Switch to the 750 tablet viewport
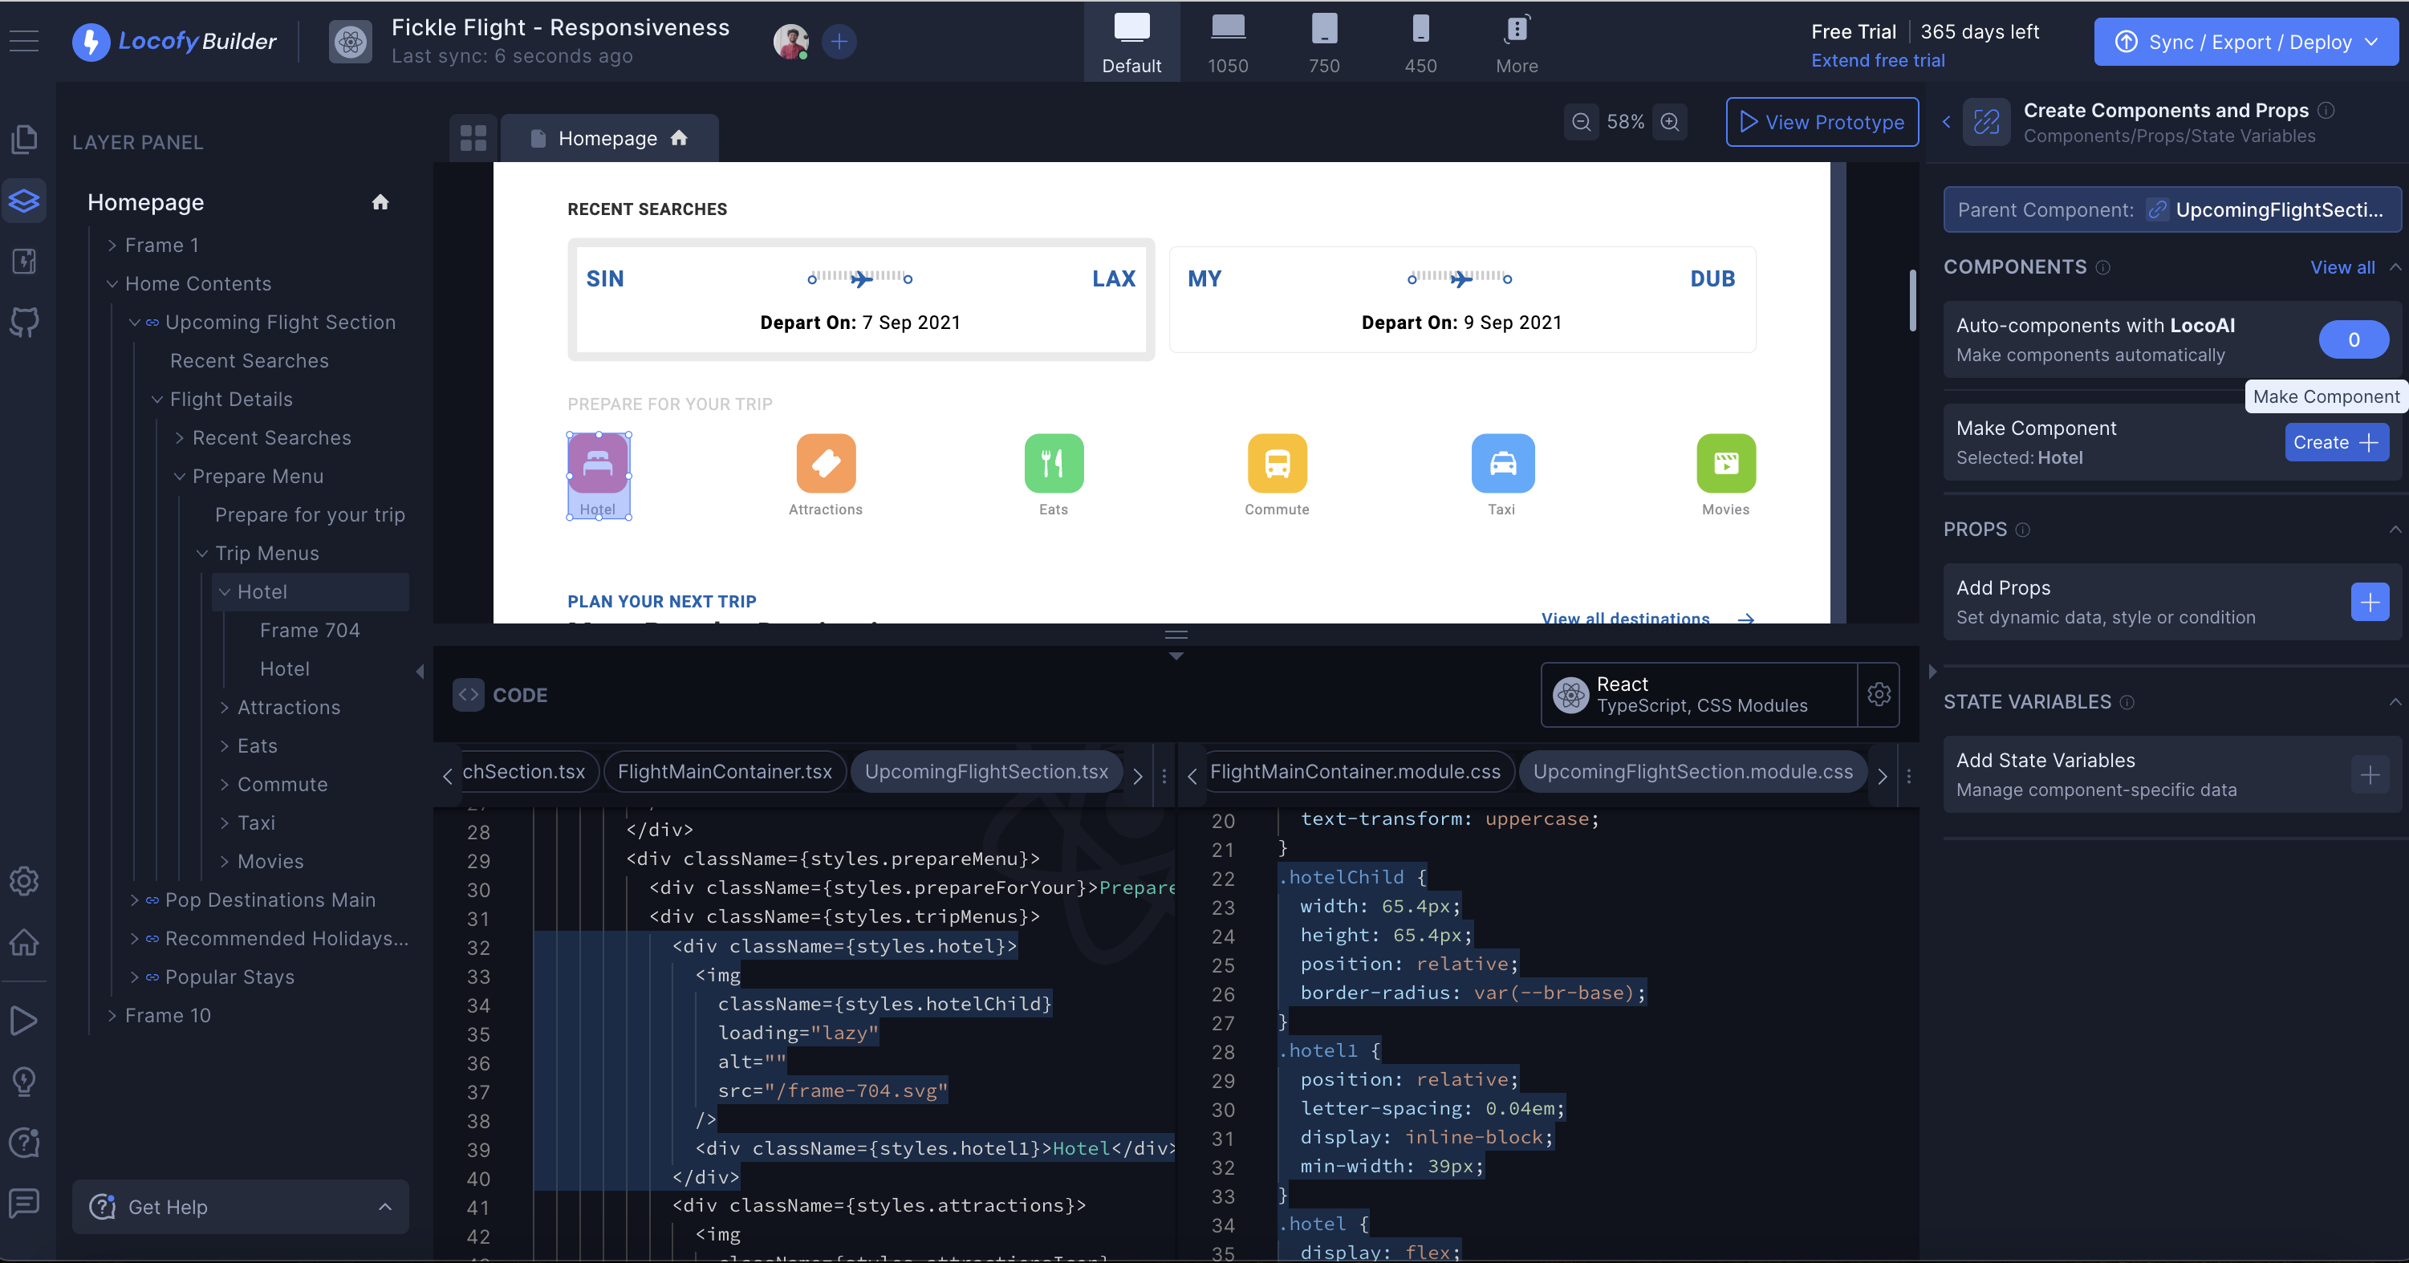The image size is (2409, 1263). (x=1324, y=41)
